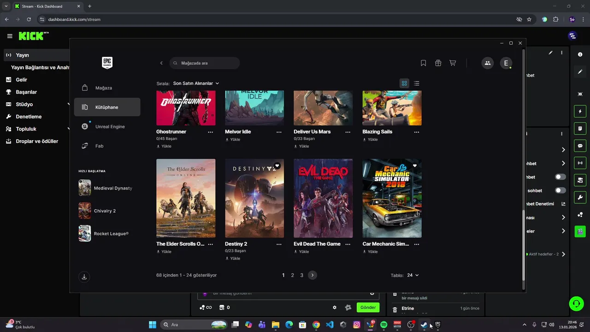Open Ghostrunner three-dot options menu
Viewport: 590px width, 332px height.
210,132
